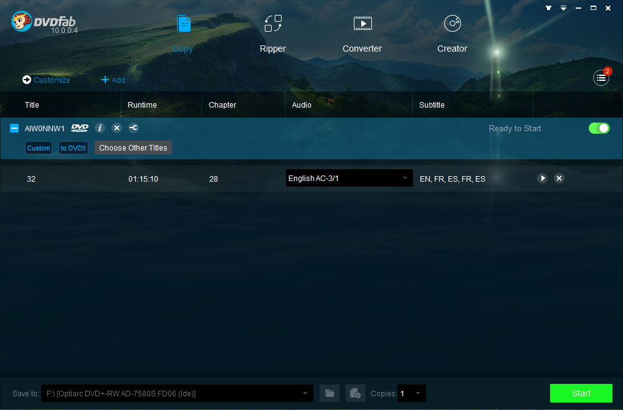Remove title 32 with its X icon

pos(559,178)
